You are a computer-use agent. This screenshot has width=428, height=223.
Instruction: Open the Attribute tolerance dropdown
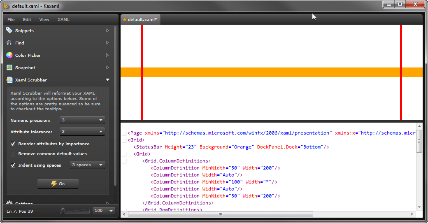[x=82, y=132]
